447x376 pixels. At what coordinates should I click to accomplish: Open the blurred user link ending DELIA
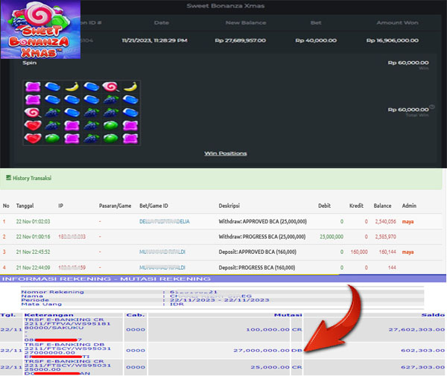tap(165, 221)
